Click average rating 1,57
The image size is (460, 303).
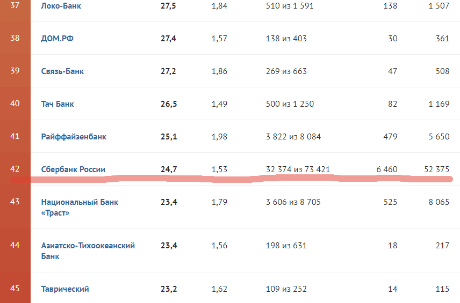click(219, 39)
